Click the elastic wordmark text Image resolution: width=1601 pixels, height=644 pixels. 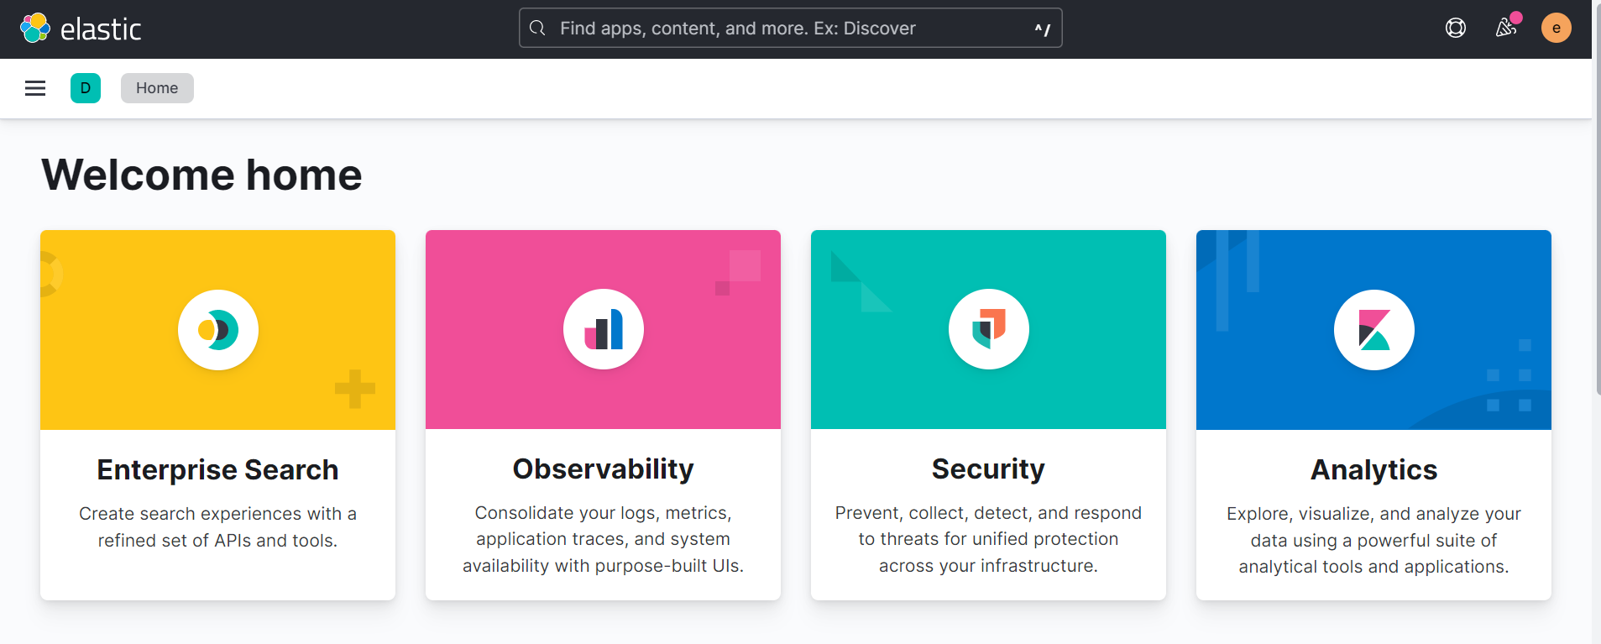tap(101, 29)
